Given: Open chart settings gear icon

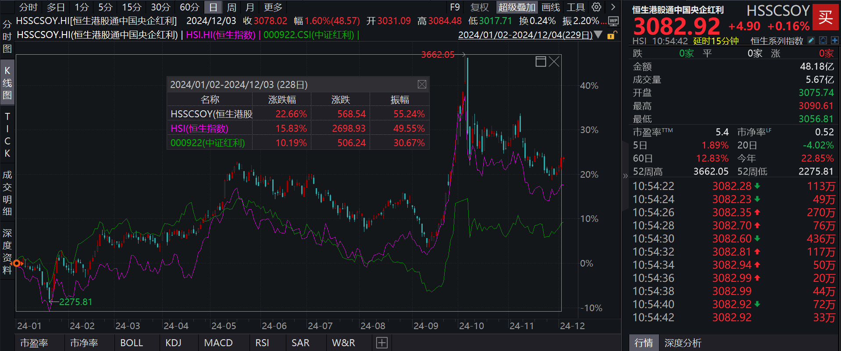Looking at the screenshot, I should 596,7.
